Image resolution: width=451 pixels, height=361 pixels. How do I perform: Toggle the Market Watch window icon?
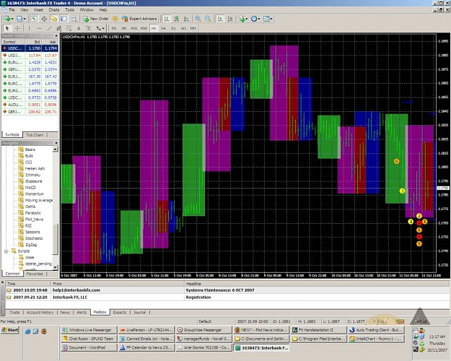(34, 19)
